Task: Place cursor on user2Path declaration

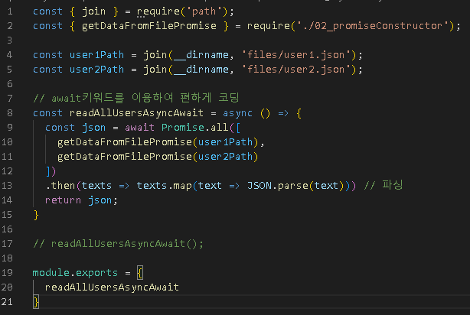Action: pyautogui.click(x=96, y=70)
